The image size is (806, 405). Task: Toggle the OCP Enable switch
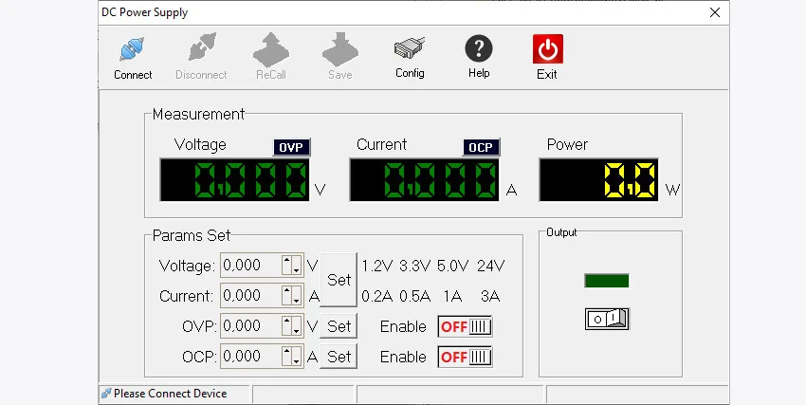click(x=465, y=358)
